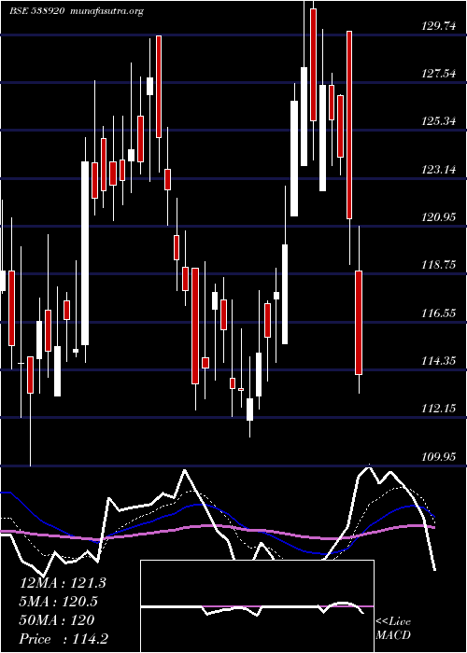
Task: Open the Live MACD inset panel
Action: pyautogui.click(x=257, y=606)
